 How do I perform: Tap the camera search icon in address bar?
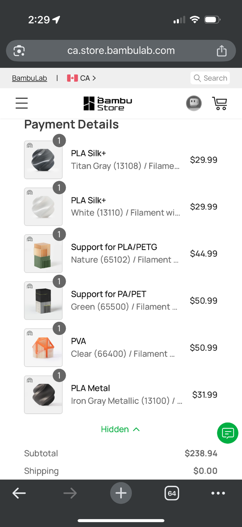(19, 50)
